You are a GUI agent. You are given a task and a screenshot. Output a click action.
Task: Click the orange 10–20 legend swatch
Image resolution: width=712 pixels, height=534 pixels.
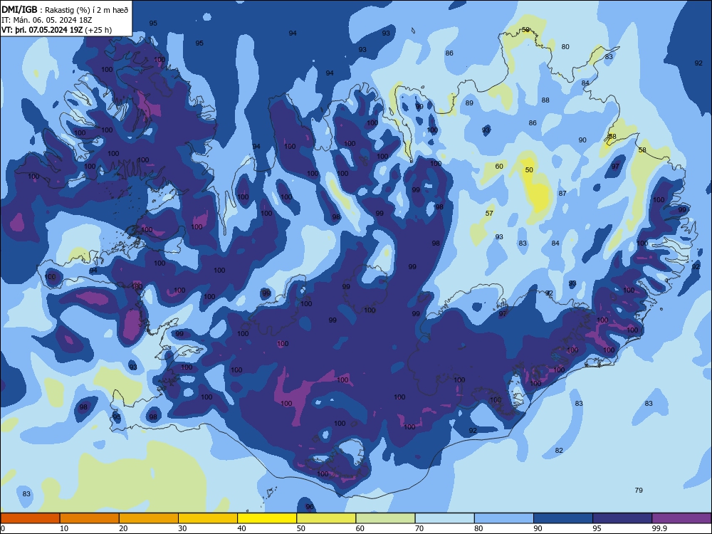(x=90, y=518)
